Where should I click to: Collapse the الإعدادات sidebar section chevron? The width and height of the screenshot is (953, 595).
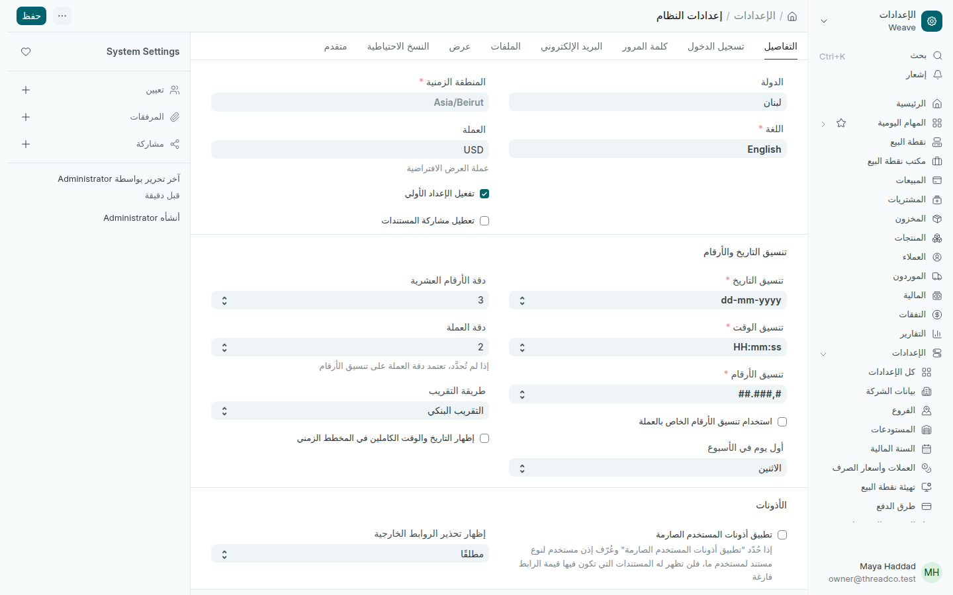823,354
